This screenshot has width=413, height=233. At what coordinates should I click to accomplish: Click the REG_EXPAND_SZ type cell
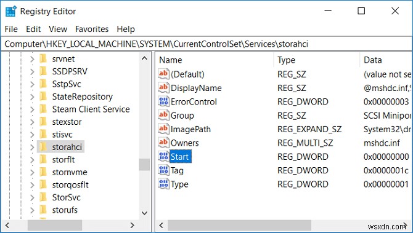click(x=309, y=129)
